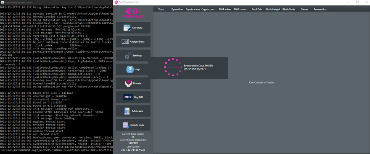
Task: Click the Help question mark icon
Action: [130, 69]
